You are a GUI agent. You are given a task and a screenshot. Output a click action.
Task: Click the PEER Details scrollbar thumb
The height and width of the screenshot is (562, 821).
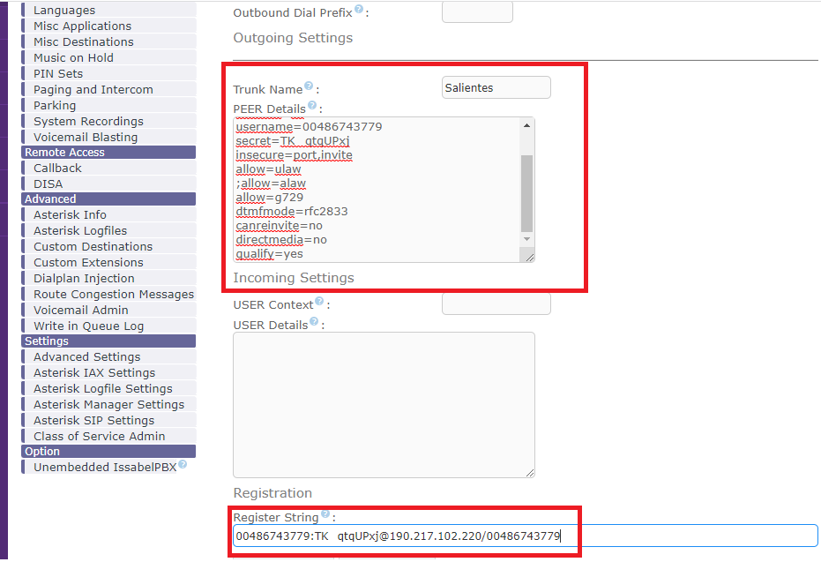coord(526,193)
